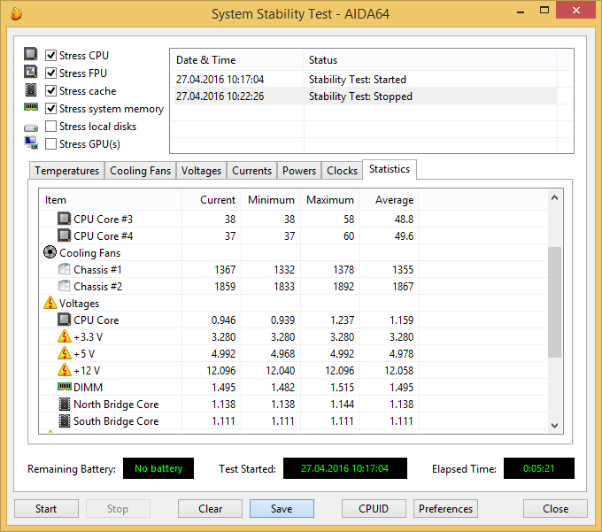Click the CPU chip icon beside Stress CPU

click(31, 54)
